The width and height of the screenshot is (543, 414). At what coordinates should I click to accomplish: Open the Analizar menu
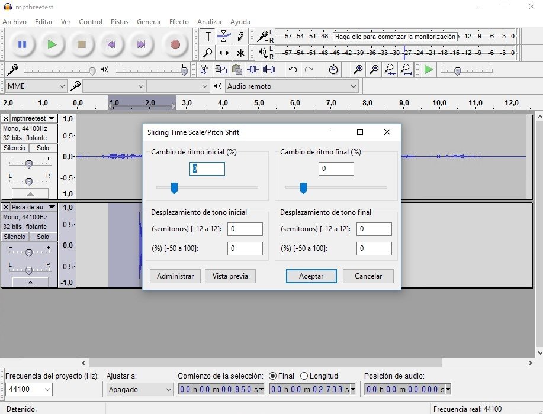[210, 22]
